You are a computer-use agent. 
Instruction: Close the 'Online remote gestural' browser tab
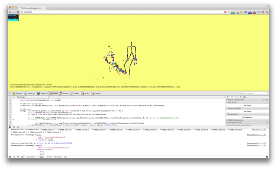[x=44, y=8]
